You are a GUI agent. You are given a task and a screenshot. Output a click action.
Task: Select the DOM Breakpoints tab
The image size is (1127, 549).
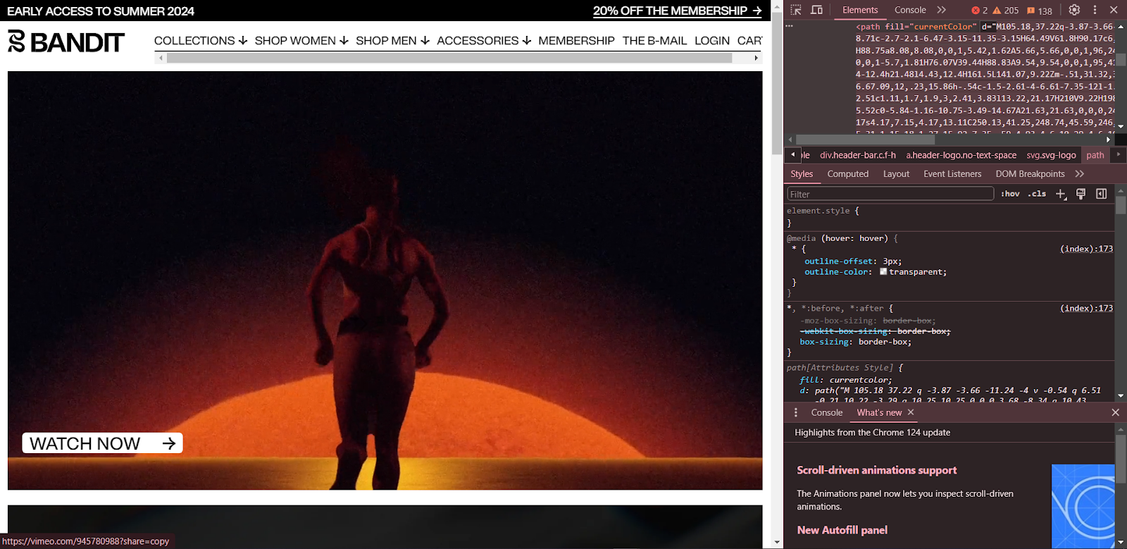(x=1030, y=174)
